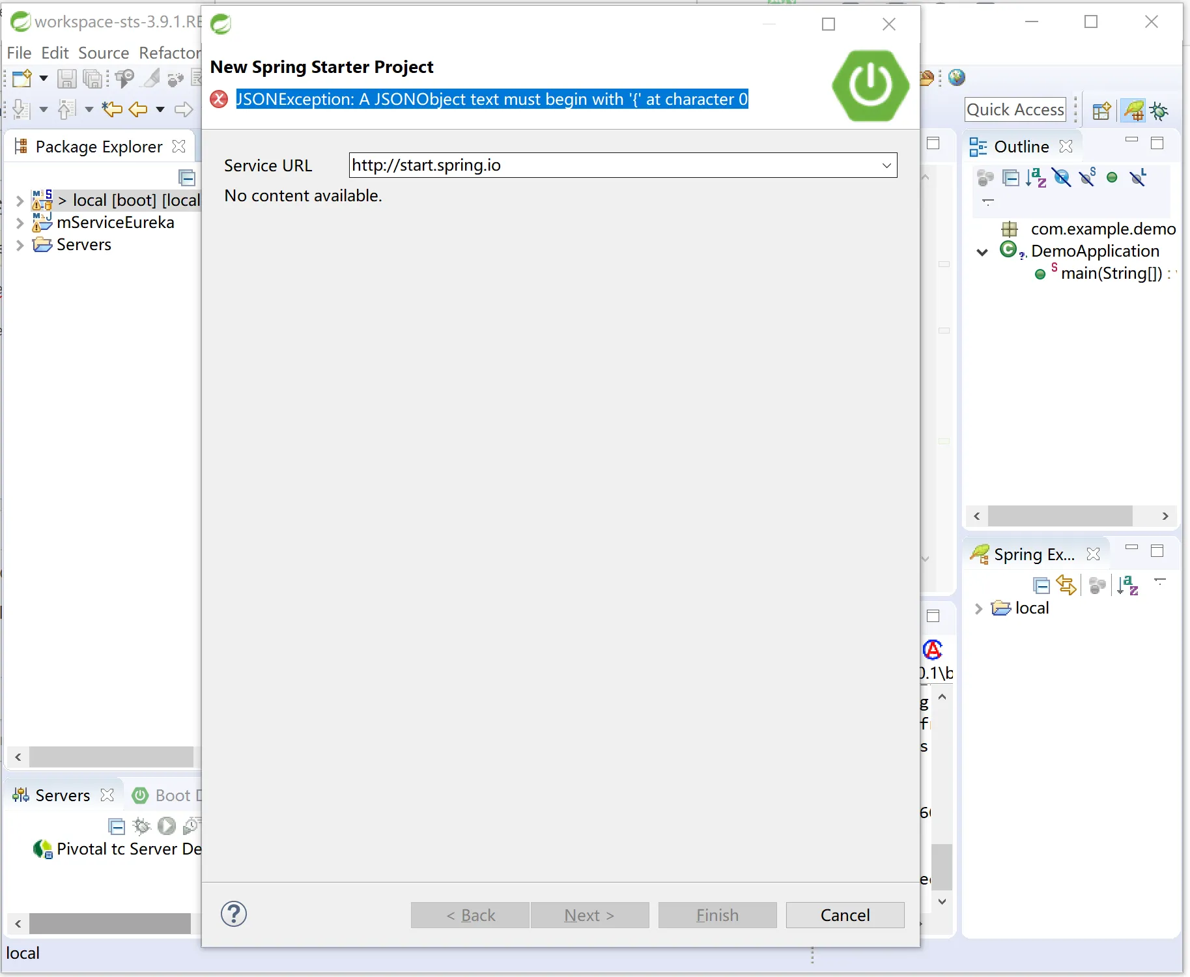Open the Previous Annotation dropdown arrow
The width and height of the screenshot is (1190, 977).
(89, 109)
